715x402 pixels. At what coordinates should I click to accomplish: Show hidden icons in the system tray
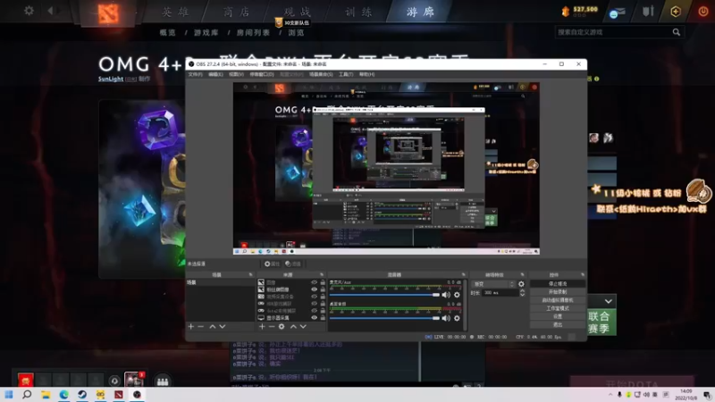click(x=610, y=395)
